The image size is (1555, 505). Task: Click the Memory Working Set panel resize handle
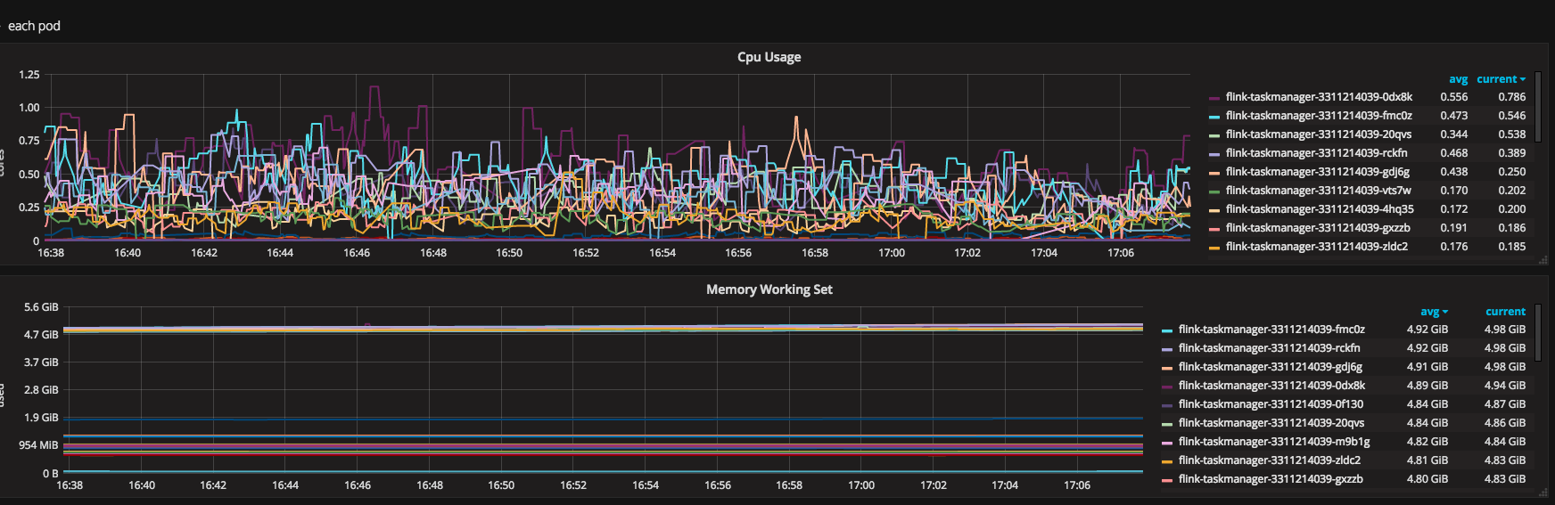coord(1543,493)
